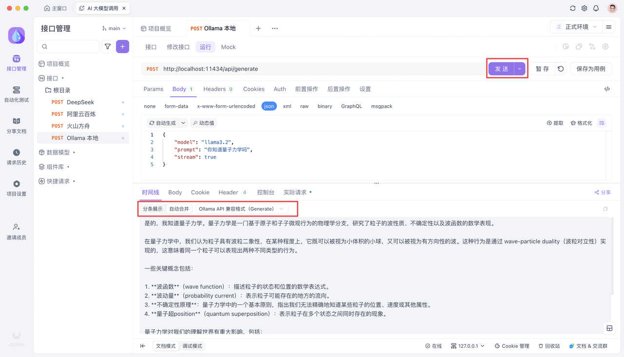
Task: Click the word-wrap icon in body editor
Action: (602, 123)
